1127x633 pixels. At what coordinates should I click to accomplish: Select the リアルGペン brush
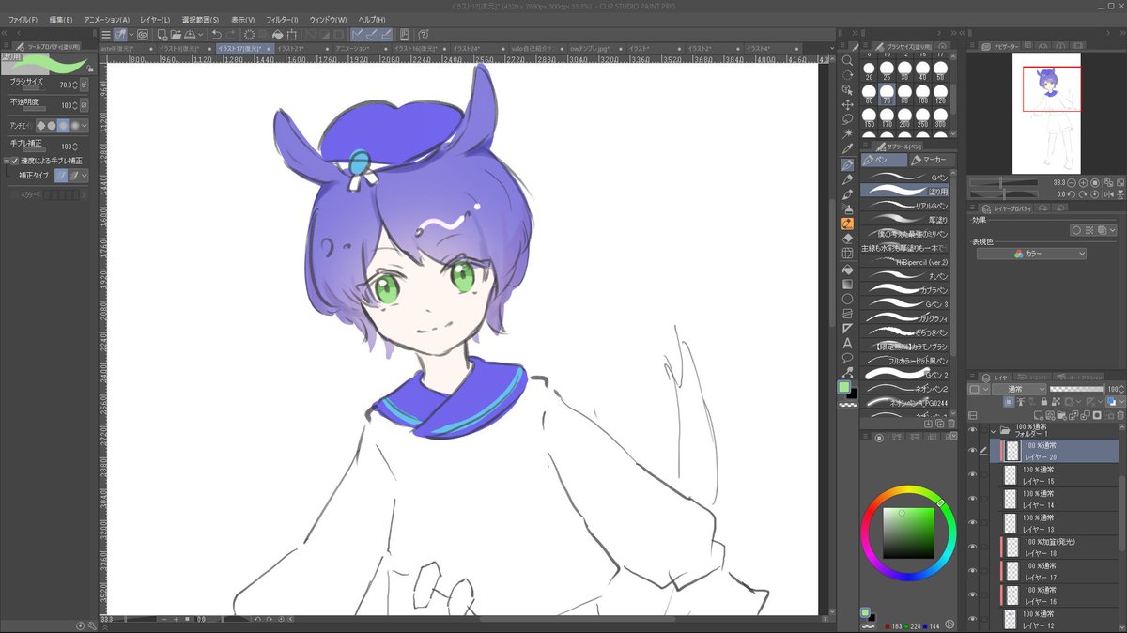point(907,205)
